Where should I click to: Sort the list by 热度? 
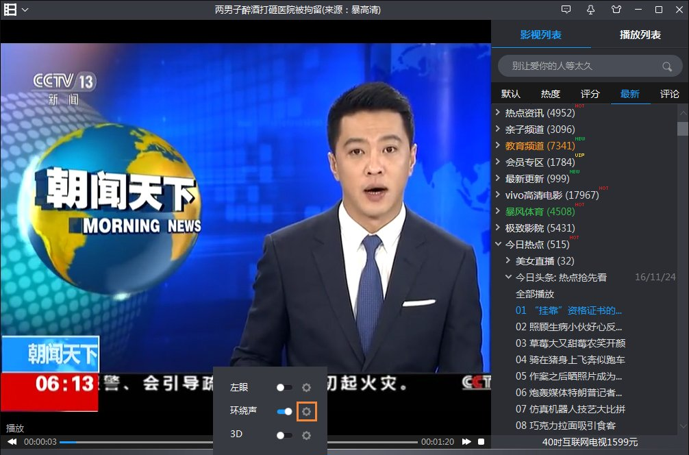(x=550, y=94)
